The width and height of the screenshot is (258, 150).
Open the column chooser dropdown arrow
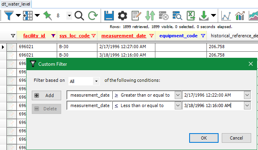[x=37, y=16]
